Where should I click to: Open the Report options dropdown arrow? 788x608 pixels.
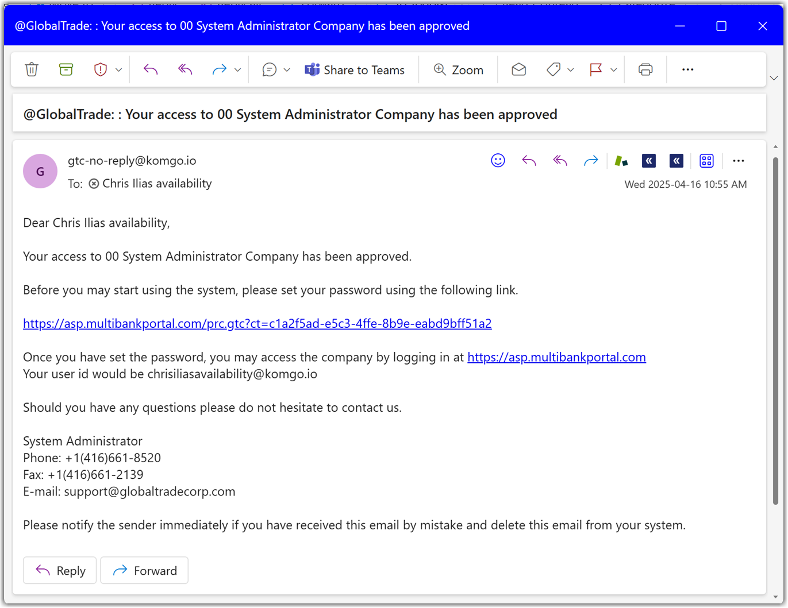click(x=118, y=70)
